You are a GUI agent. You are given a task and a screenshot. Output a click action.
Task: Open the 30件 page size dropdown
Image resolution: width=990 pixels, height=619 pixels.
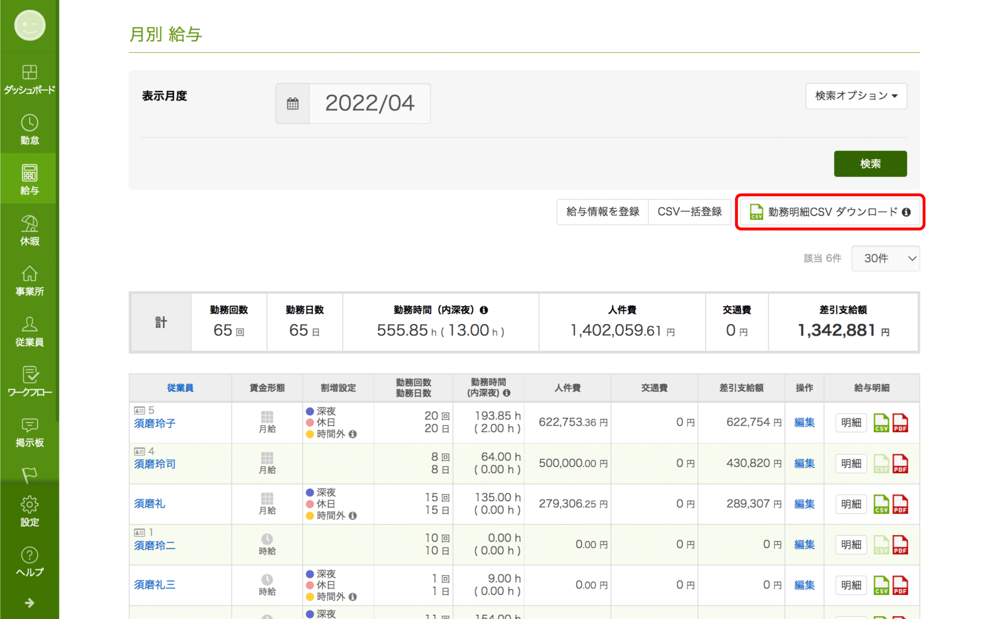885,258
